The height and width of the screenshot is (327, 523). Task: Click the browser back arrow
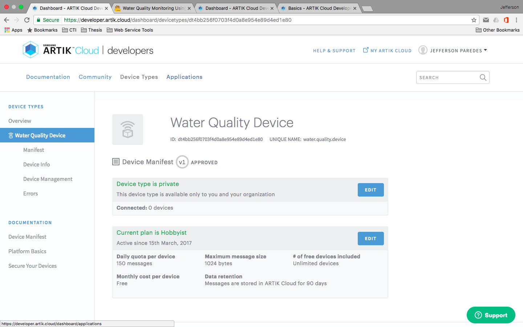(7, 20)
